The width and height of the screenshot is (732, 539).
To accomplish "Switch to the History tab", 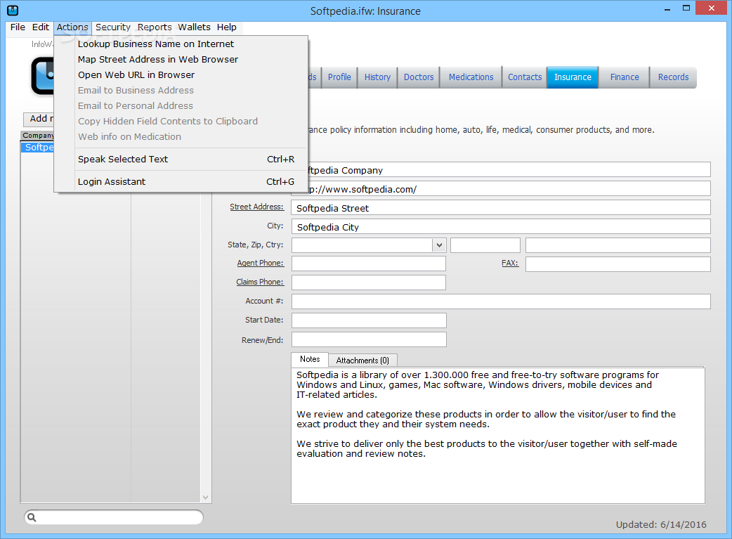I will 377,77.
